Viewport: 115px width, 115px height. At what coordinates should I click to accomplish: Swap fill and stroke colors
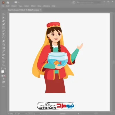pos(5,68)
